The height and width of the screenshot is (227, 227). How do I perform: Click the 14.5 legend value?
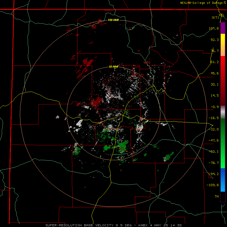click(215, 96)
